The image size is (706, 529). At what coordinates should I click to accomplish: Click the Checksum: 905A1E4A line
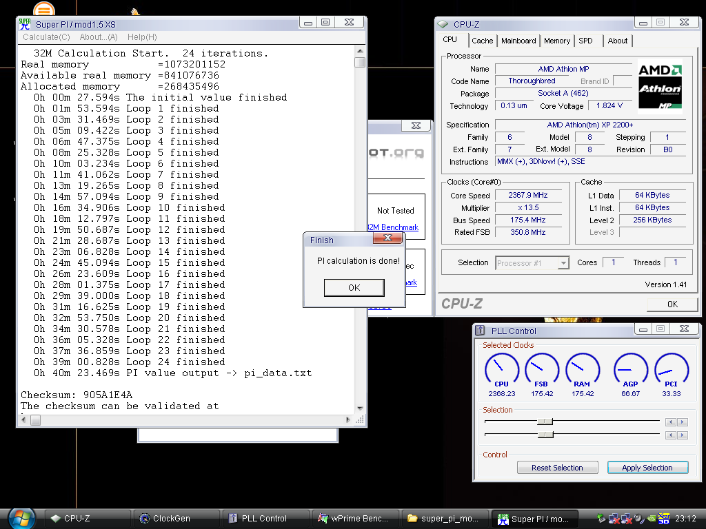coord(77,395)
